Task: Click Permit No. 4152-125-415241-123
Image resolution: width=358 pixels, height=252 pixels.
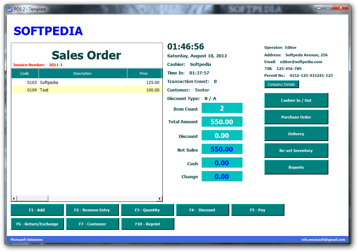Action: (x=311, y=75)
